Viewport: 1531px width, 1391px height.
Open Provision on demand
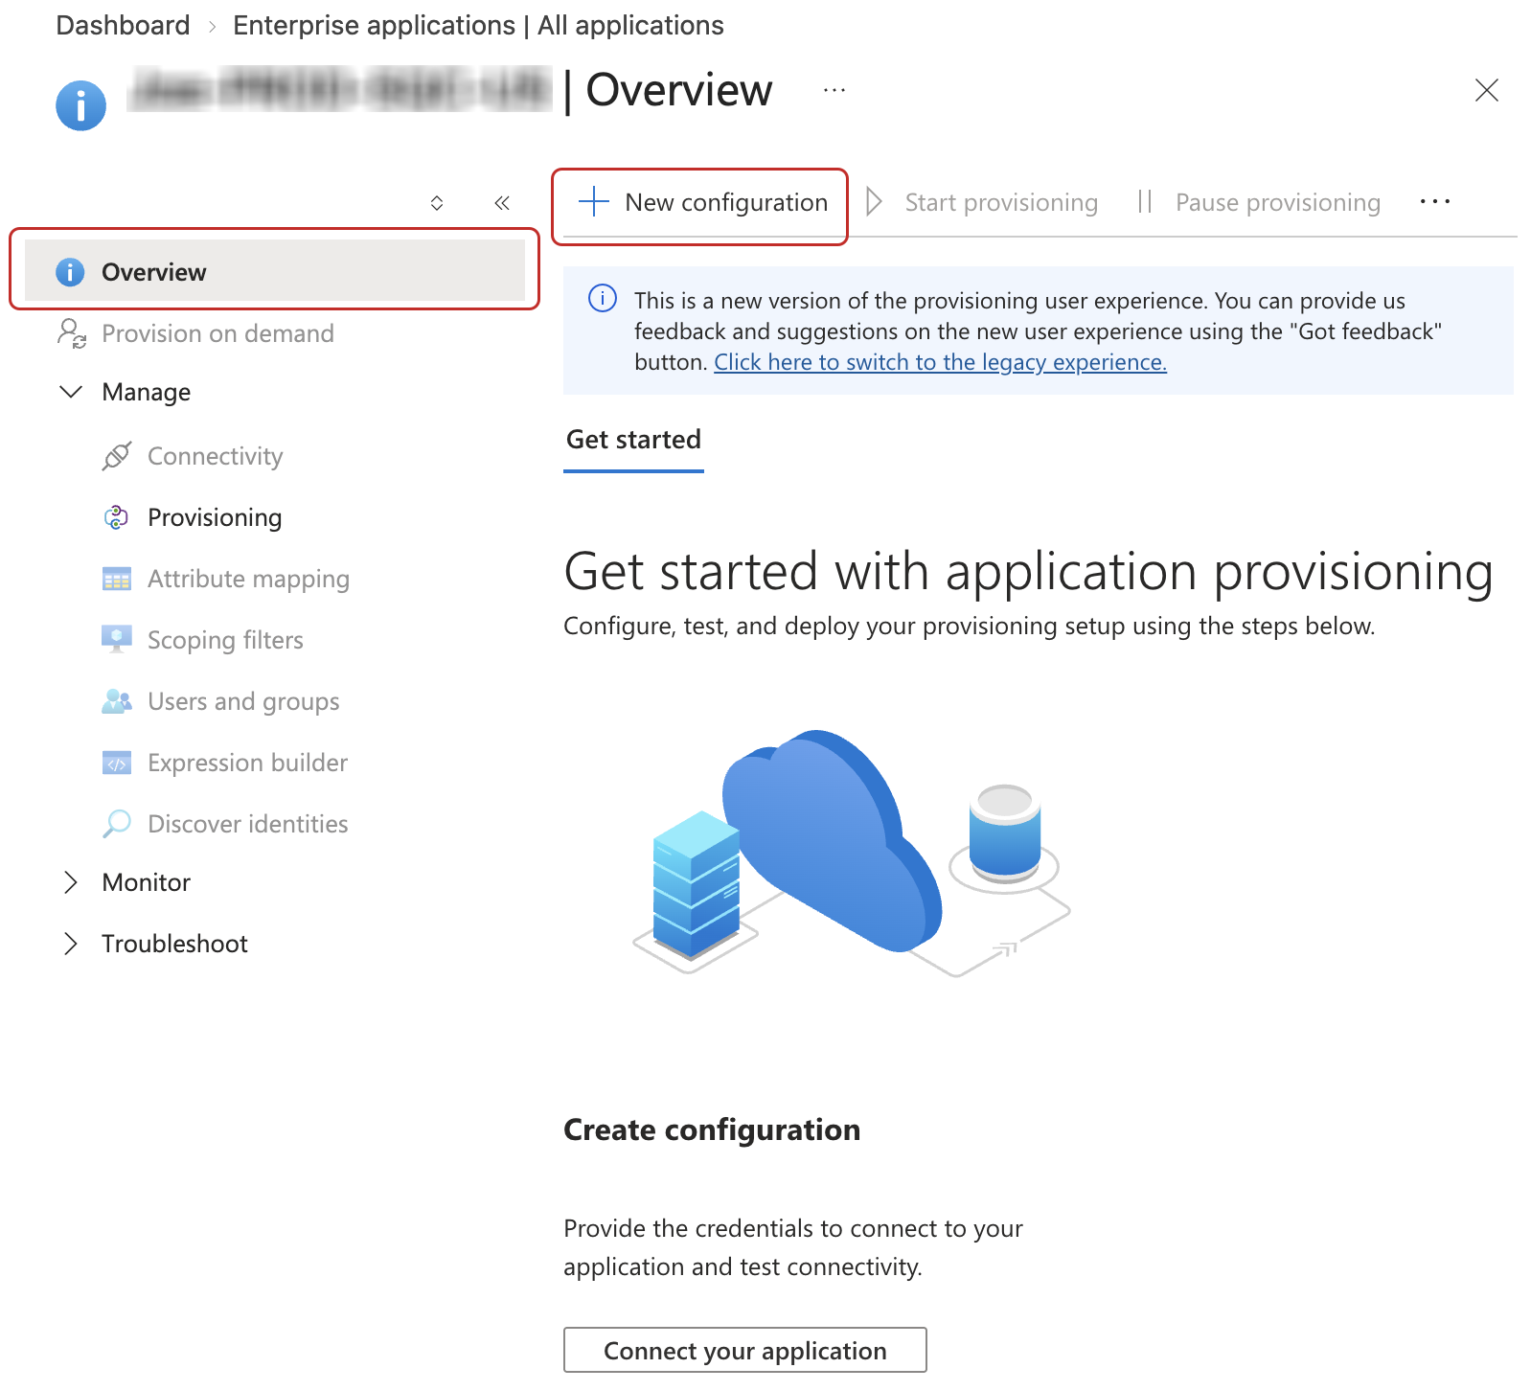click(x=217, y=333)
